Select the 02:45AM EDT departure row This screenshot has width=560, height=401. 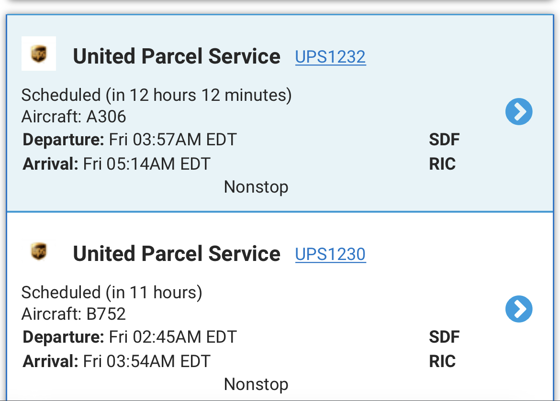point(130,337)
